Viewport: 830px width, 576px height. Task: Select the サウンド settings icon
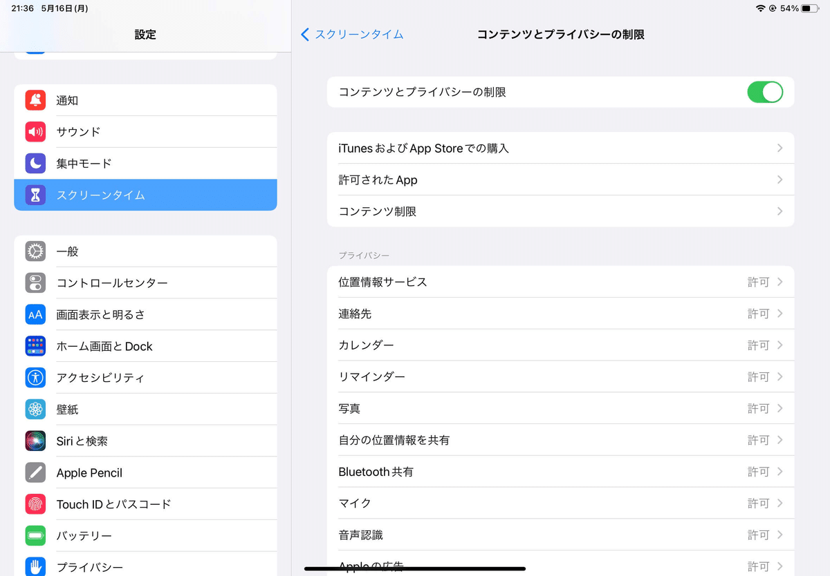coord(35,132)
